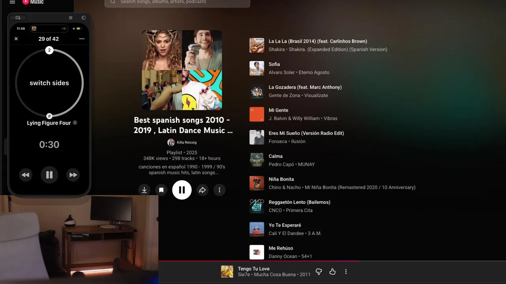The height and width of the screenshot is (284, 506).
Task: Click Yo Te Esperaré album thumbnail
Action: tap(257, 229)
